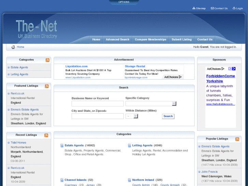Open www.theforbiddencorn... sponsor URL
The image size is (248, 186).
pos(220,104)
